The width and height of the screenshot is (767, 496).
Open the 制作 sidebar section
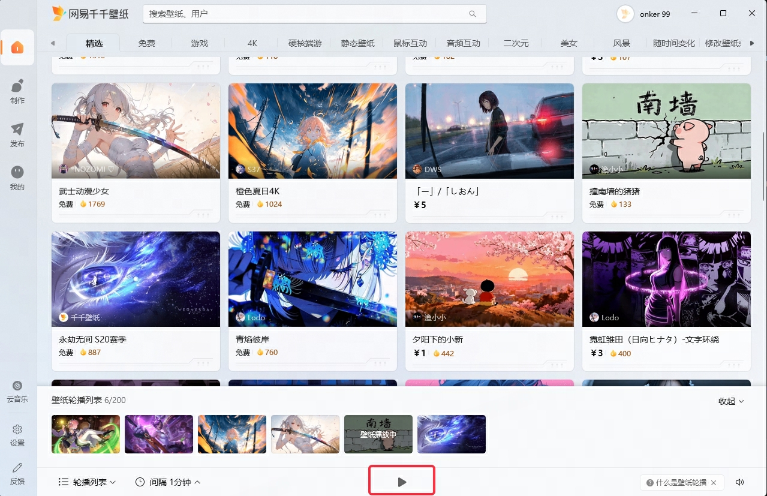pos(17,91)
